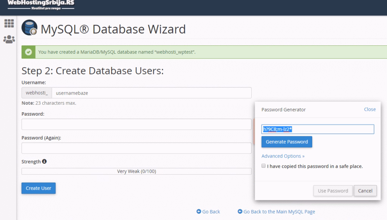Click the arrow icon beside Main MySQL Page
Image resolution: width=387 pixels, height=220 pixels.
click(240, 211)
